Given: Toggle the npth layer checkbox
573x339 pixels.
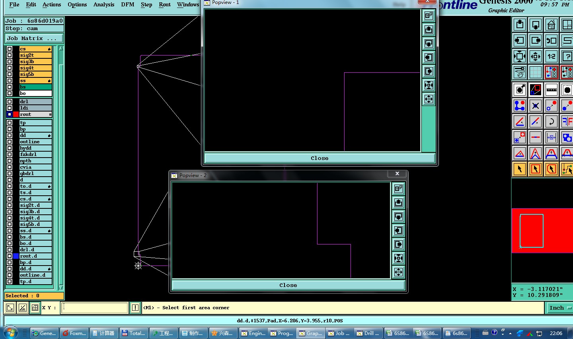Looking at the screenshot, I should [10, 161].
